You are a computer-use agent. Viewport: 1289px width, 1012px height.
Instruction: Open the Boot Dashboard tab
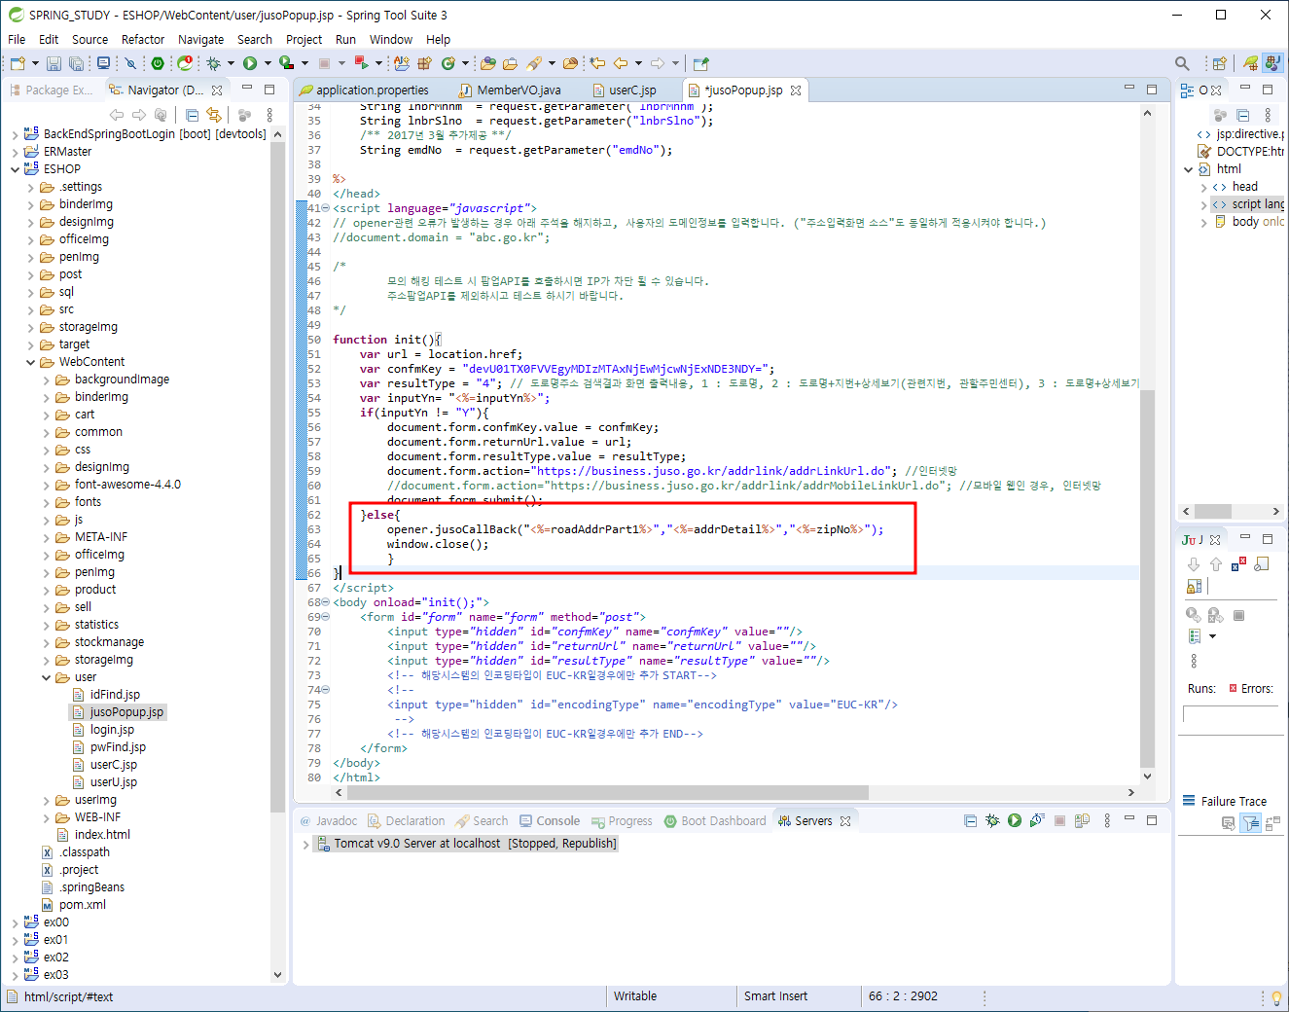click(715, 821)
